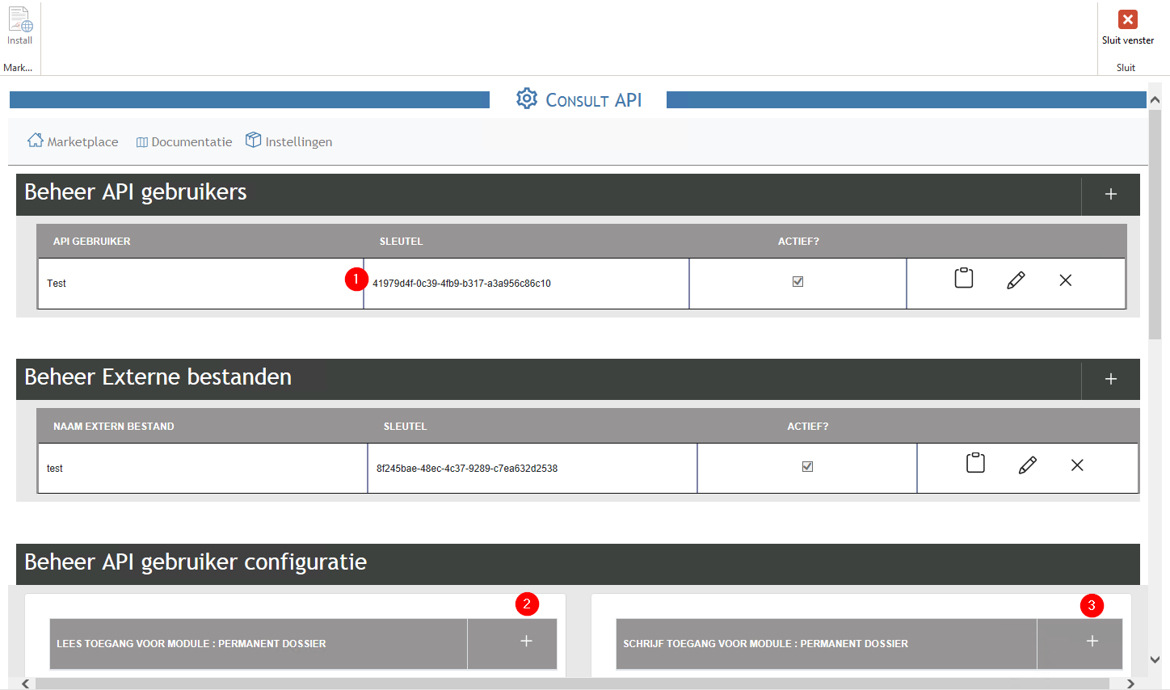The height and width of the screenshot is (690, 1170).
Task: Copy the Test API user key to clipboard
Action: (963, 279)
